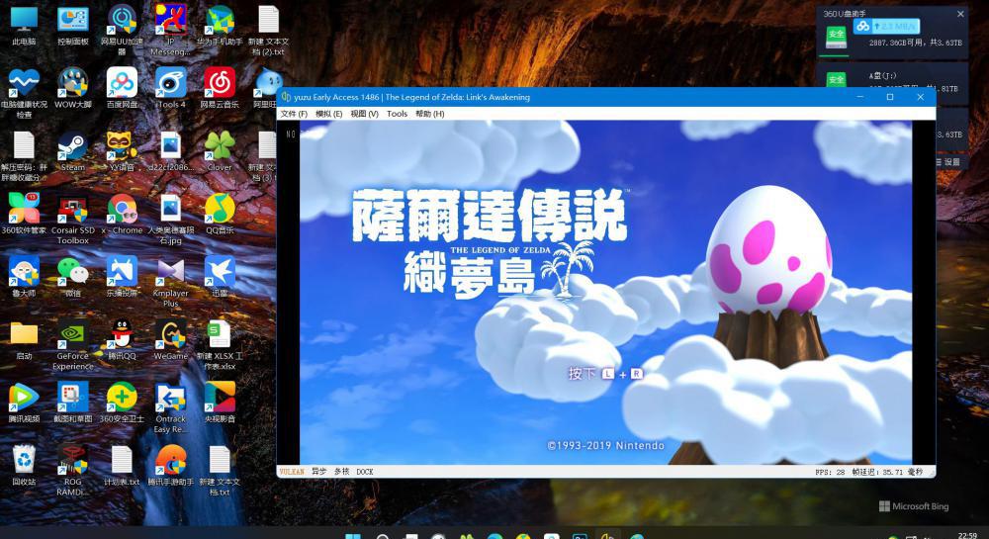Select the QQ音乐 desktop icon

(220, 215)
